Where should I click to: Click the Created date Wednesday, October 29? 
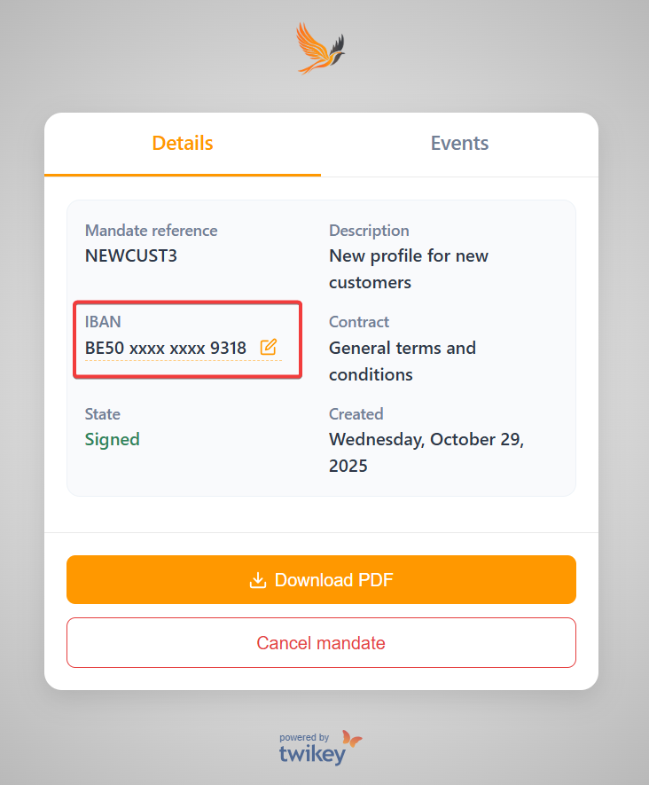point(426,452)
